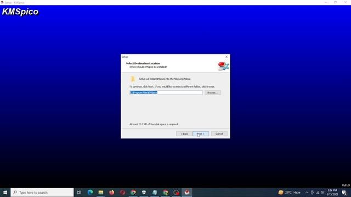
Task: Open Windows Security shield icon on taskbar
Action: [x=144, y=192]
